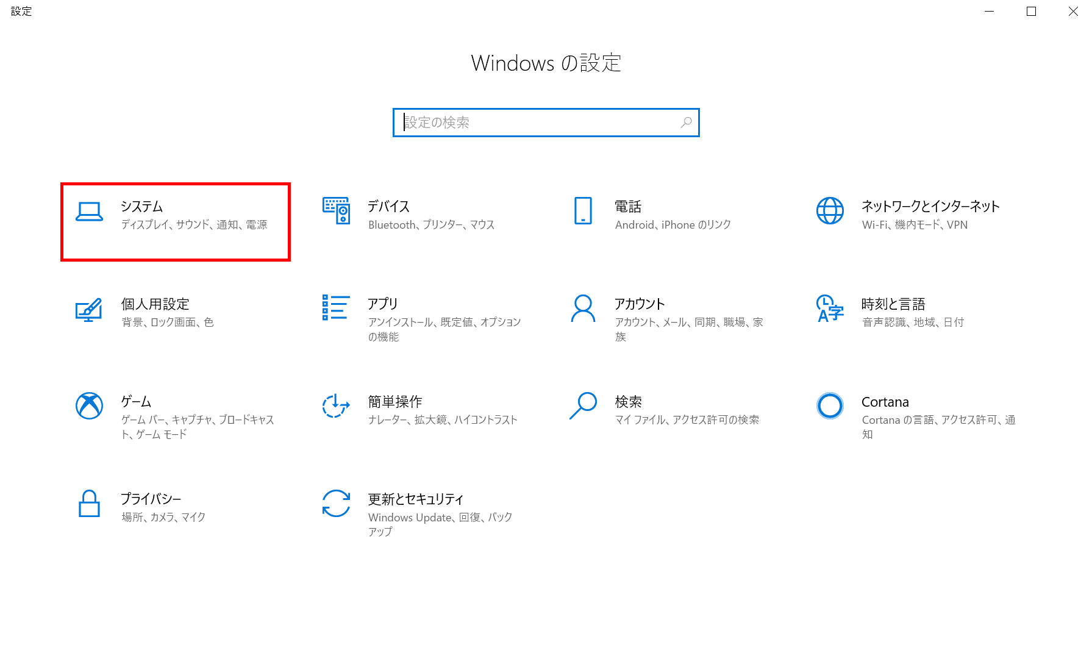Open the アプリ list icon
Viewport: 1092px width, 650px height.
tap(336, 308)
